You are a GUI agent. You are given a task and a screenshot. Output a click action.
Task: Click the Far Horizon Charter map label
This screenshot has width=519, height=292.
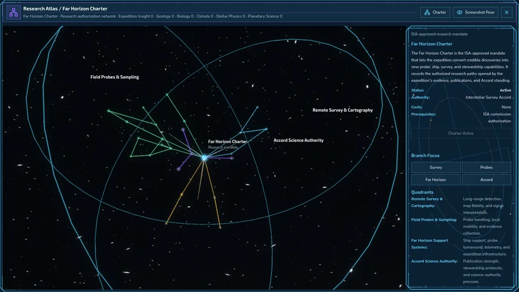(x=227, y=142)
